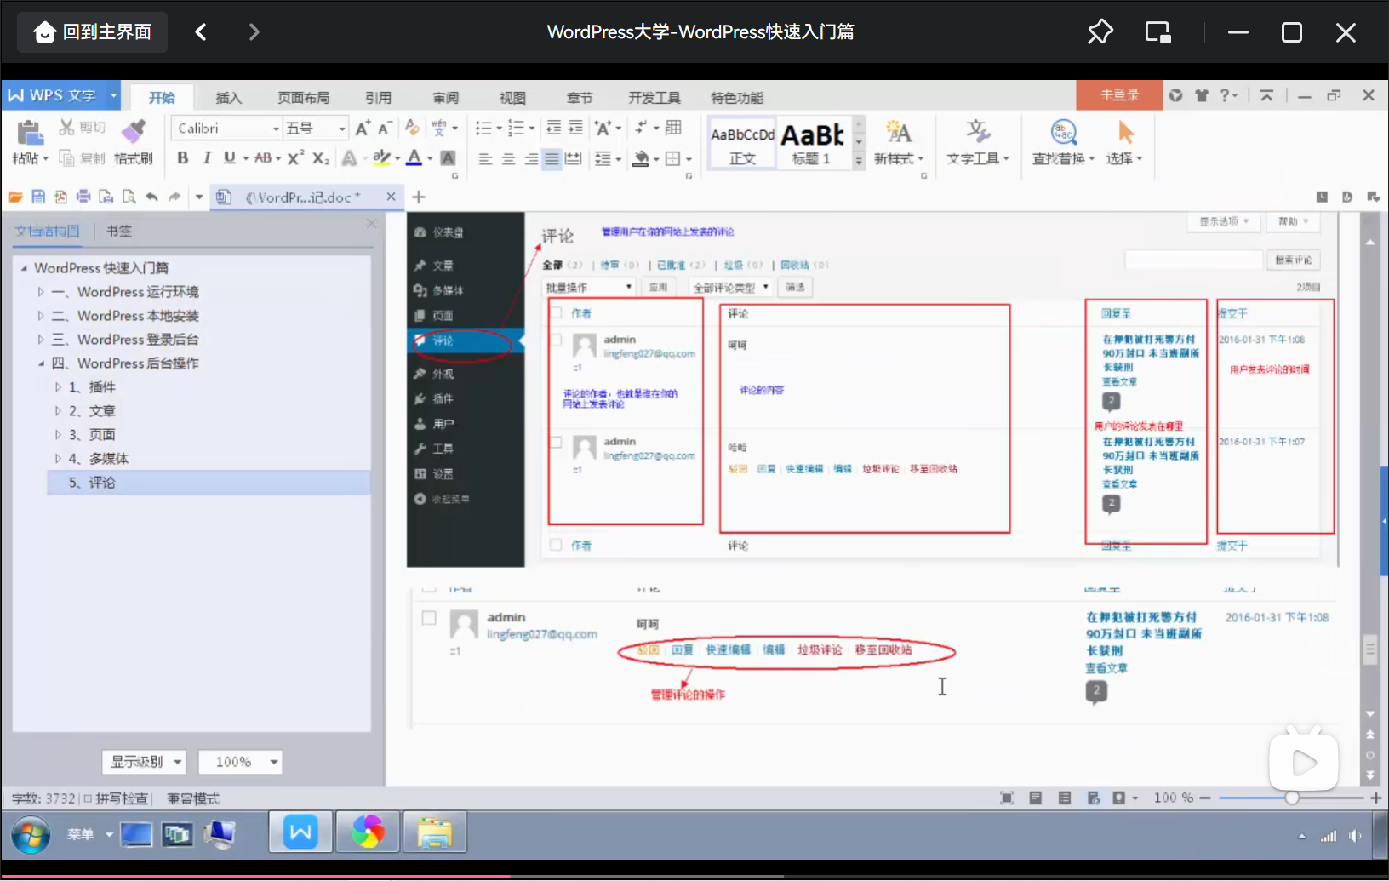1389x881 pixels.
Task: Toggle bold formatting
Action: click(x=182, y=157)
